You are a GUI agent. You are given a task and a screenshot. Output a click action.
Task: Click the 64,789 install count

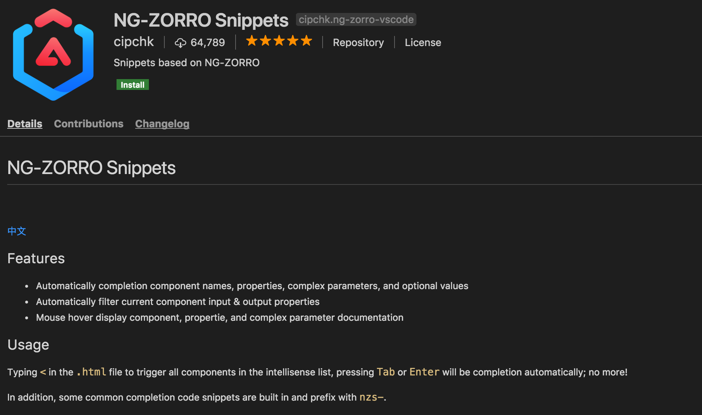[208, 43]
